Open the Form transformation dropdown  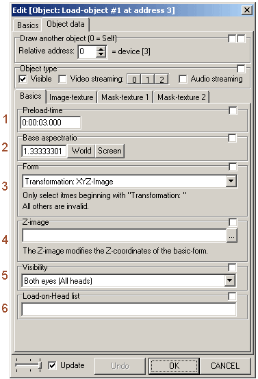(x=231, y=181)
